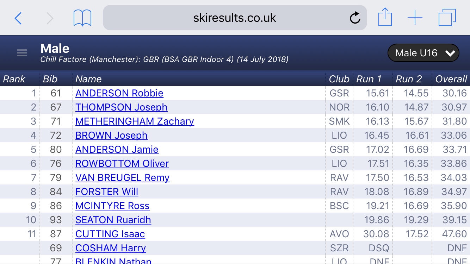
Task: Open SEATON Ruaridh's result link
Action: 113,220
